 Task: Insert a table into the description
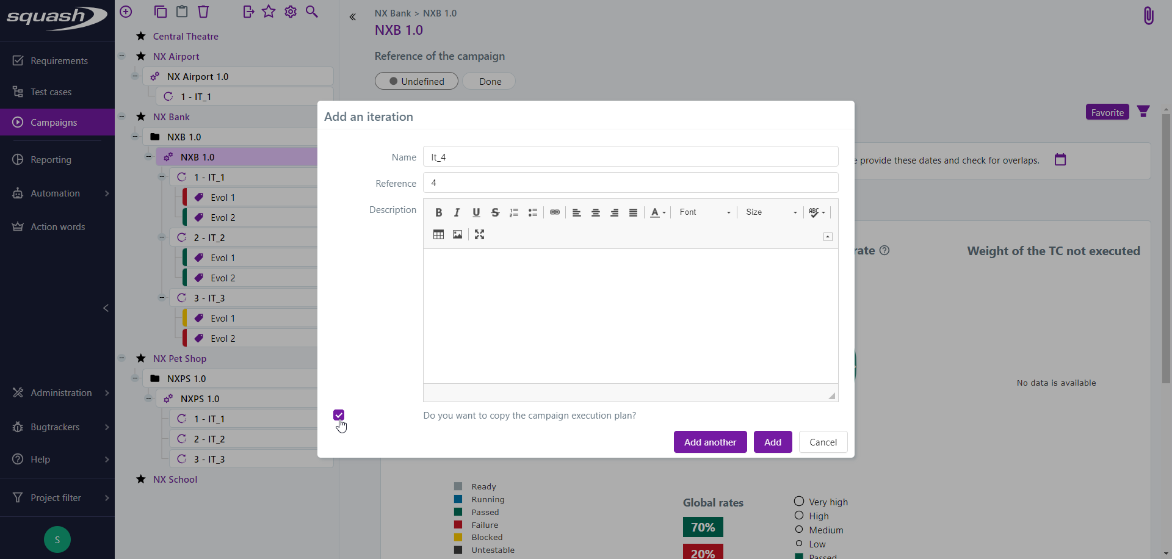[x=438, y=234]
